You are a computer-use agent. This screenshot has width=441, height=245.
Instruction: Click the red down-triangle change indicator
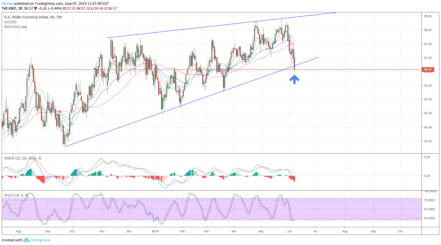pyautogui.click(x=35, y=8)
